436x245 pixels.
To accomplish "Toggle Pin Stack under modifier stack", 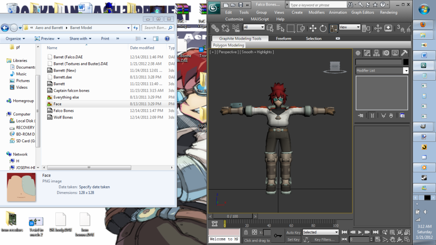I will tap(361, 115).
